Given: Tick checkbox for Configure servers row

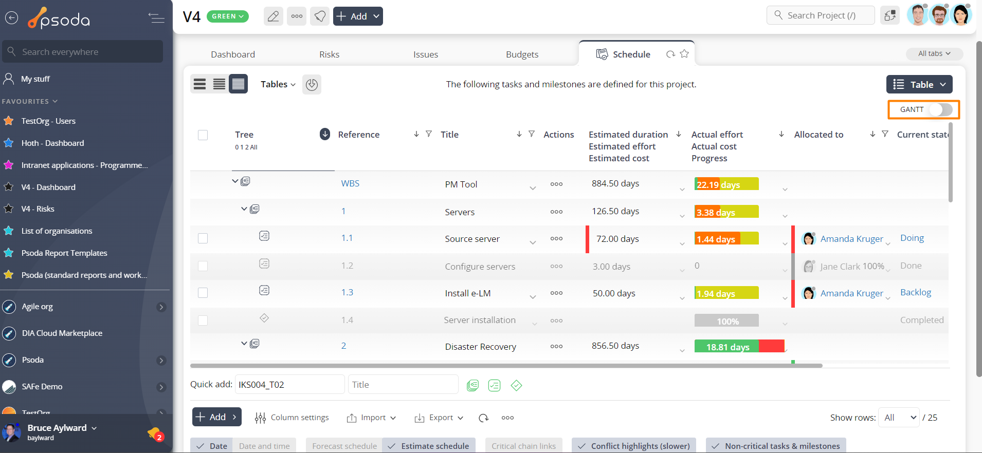Looking at the screenshot, I should tap(203, 266).
